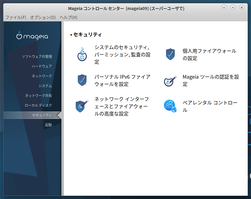Screen dimensions: 251x199
Task: Click the window menu circle in titlebar
Action: point(8,7)
